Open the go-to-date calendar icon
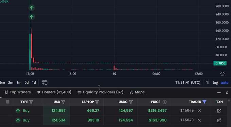This screenshot has height=127, width=231. (x=45, y=83)
